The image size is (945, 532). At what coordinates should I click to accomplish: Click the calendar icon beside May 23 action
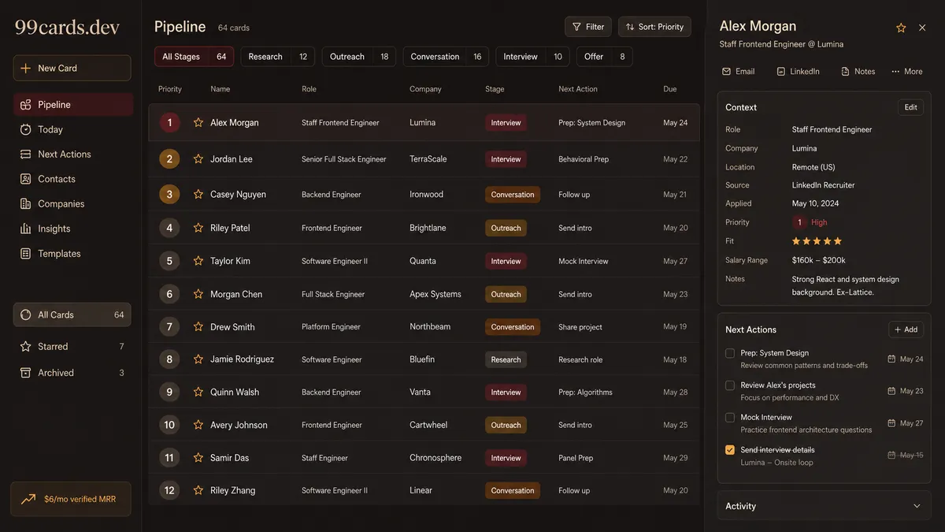(x=891, y=391)
